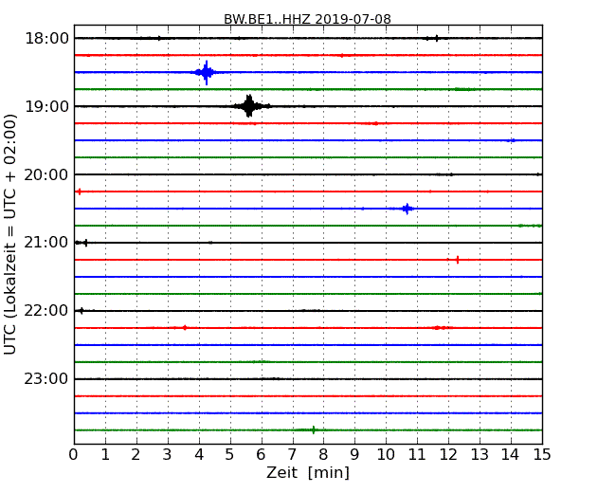The height and width of the screenshot is (493, 616).
Task: Click the x-axis tick label 8
Action: (x=323, y=454)
